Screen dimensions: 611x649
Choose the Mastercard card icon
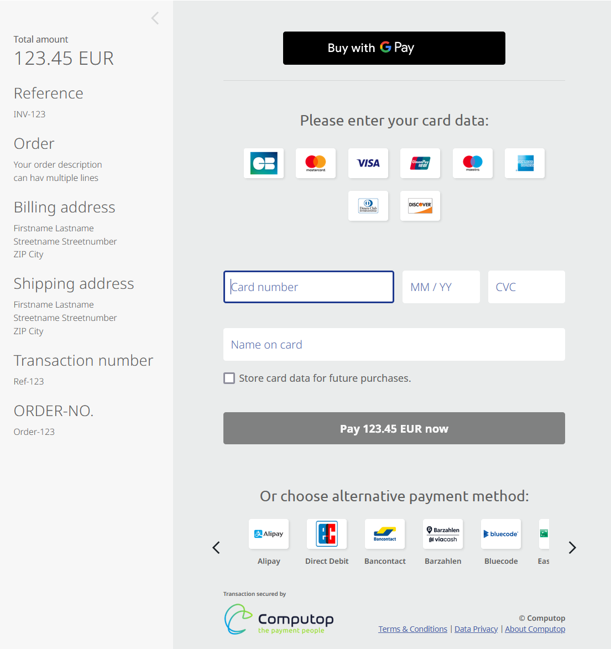point(316,163)
